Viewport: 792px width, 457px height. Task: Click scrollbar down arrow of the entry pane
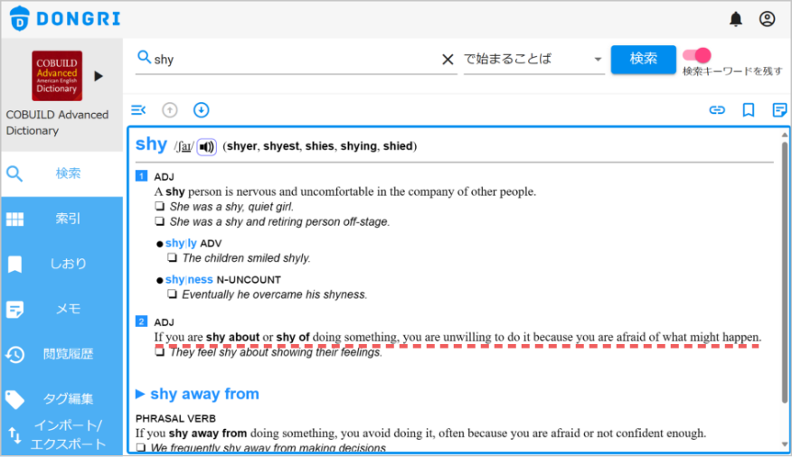(x=785, y=445)
